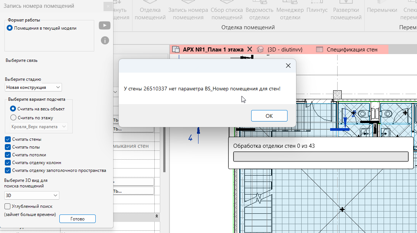
Task: Click the 3D view house icon
Action: (x=260, y=49)
